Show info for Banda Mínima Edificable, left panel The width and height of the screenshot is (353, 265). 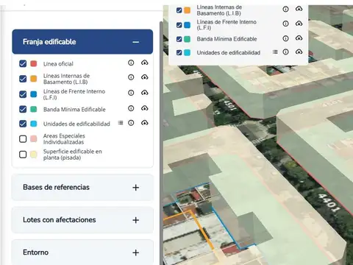point(131,108)
